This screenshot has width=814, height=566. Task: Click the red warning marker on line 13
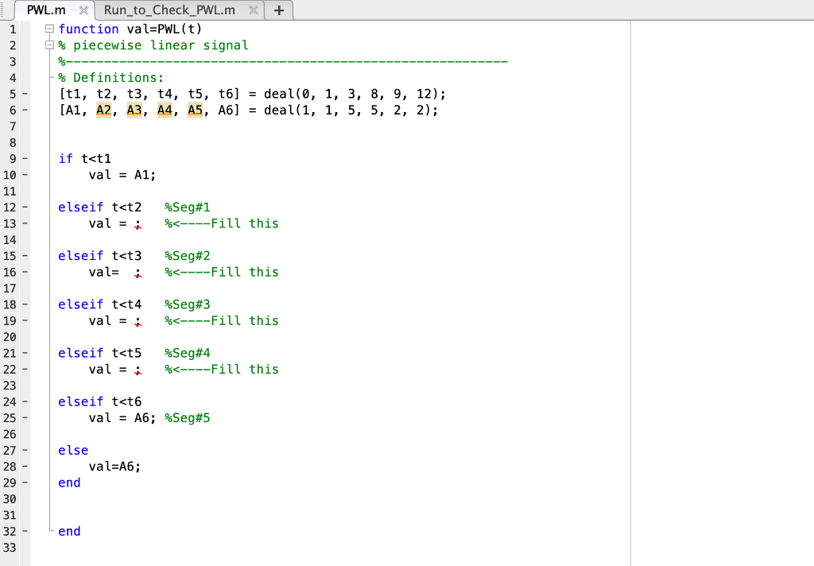(137, 224)
